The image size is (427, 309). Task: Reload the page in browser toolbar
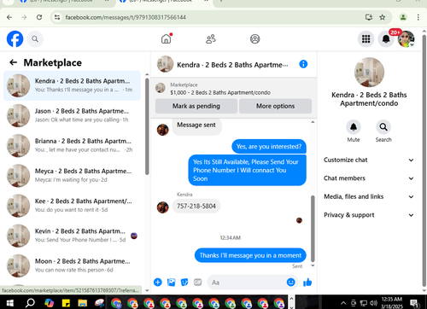39,17
